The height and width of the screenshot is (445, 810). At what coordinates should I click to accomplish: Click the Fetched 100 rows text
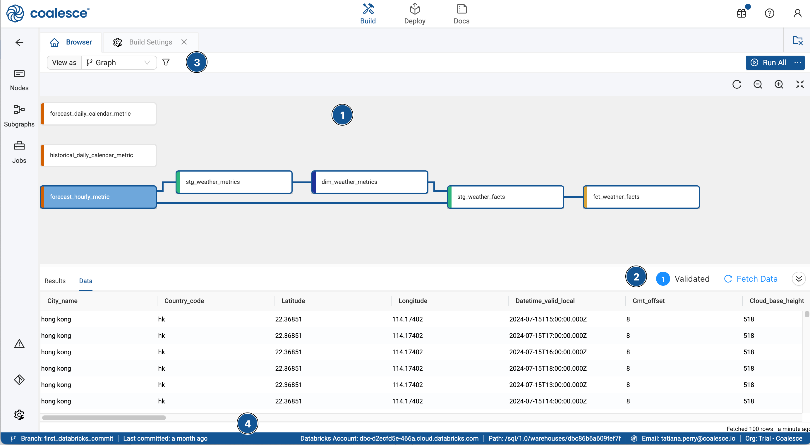750,429
